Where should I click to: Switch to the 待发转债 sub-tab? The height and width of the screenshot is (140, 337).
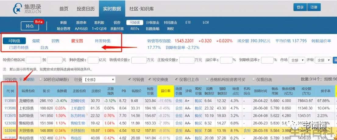[103, 41]
